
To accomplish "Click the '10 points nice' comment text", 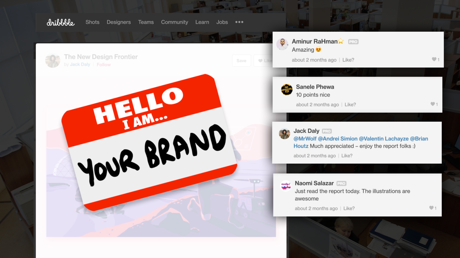I will pos(313,95).
